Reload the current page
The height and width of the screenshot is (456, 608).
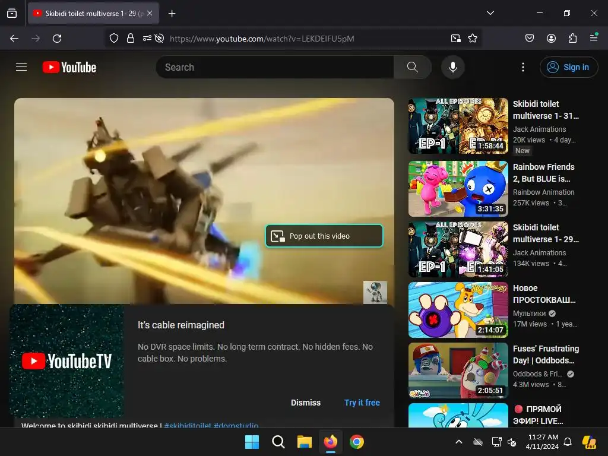pyautogui.click(x=57, y=39)
